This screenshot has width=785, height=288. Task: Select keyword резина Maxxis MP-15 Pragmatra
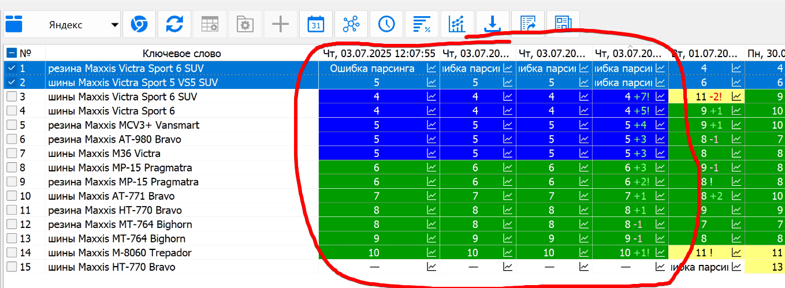[x=123, y=182]
